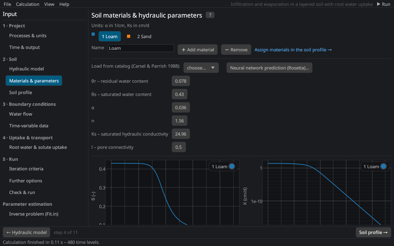
Task: Open the View menu
Action: pos(49,4)
